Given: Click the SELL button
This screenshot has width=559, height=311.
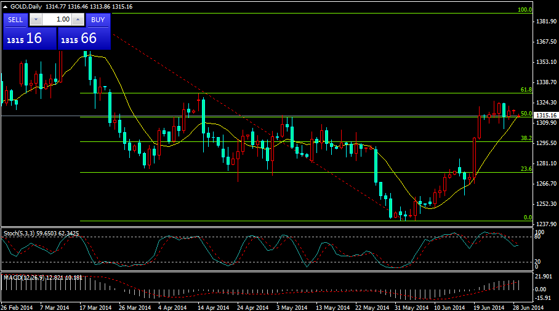Looking at the screenshot, I should (15, 20).
